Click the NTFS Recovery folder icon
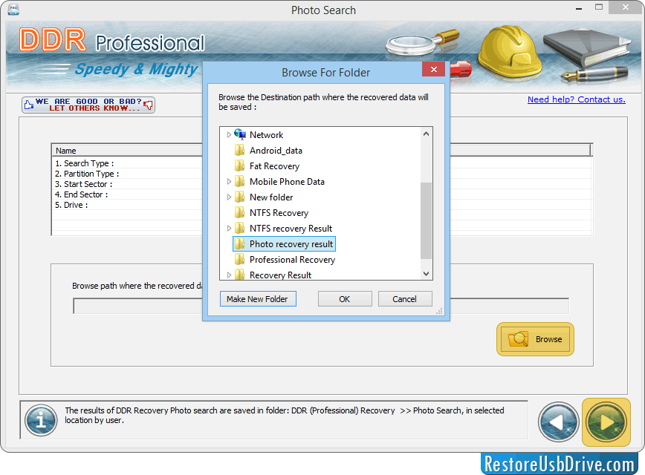Screen dimensions: 645x475 (240, 213)
